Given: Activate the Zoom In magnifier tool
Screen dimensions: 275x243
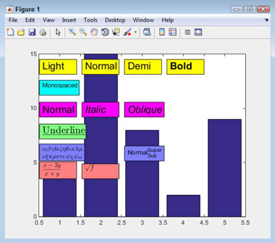Looking at the screenshot, I should [x=72, y=32].
